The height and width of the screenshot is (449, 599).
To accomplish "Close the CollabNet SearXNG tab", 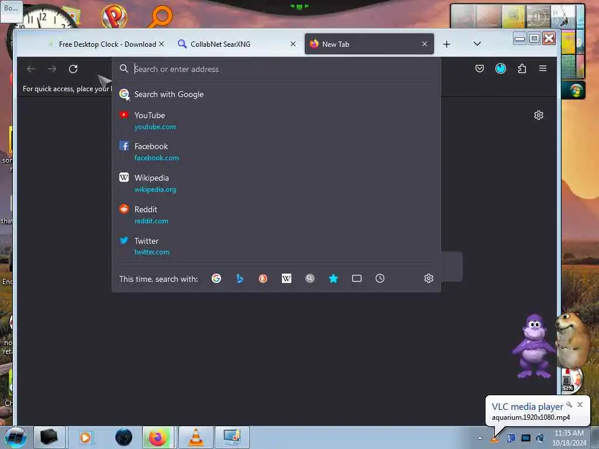I will point(293,44).
